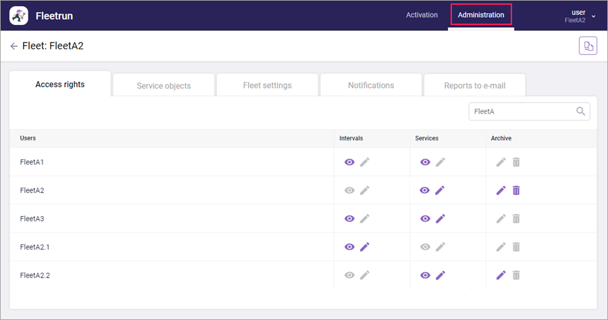Select the Access rights tab
Screen dimensions: 608x320
pyautogui.click(x=60, y=84)
